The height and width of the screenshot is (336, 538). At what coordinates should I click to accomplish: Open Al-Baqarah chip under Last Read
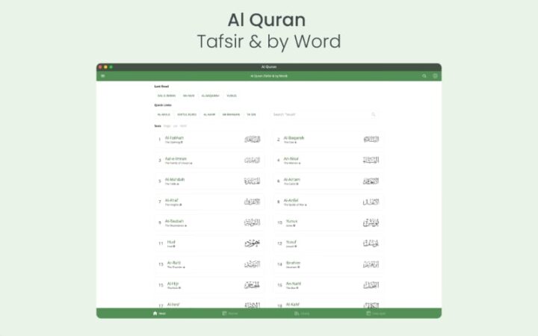(210, 96)
